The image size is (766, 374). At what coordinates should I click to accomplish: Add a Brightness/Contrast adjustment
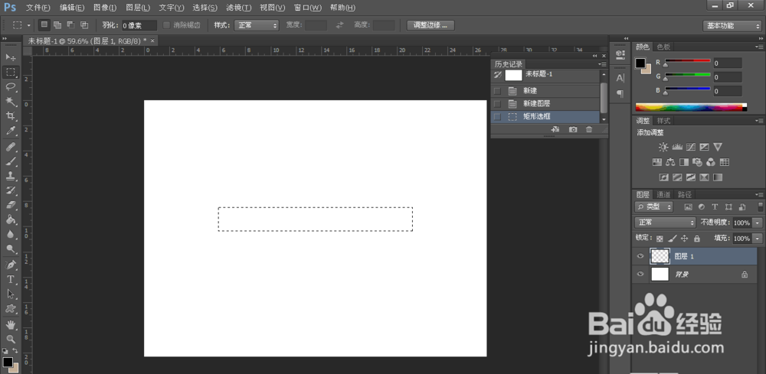point(663,147)
